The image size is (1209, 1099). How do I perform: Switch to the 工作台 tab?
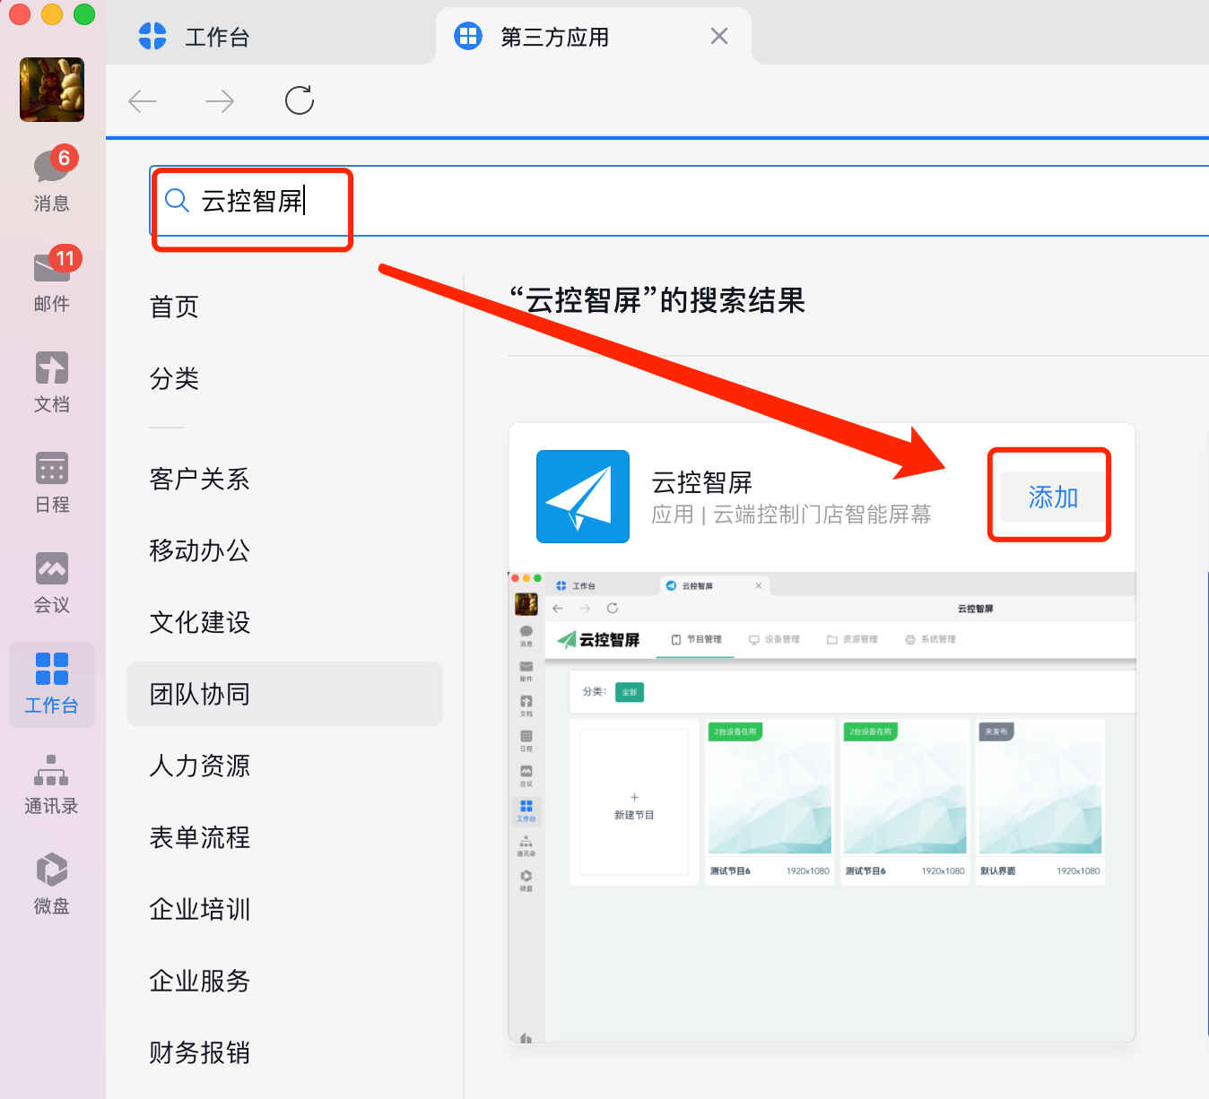(x=269, y=36)
